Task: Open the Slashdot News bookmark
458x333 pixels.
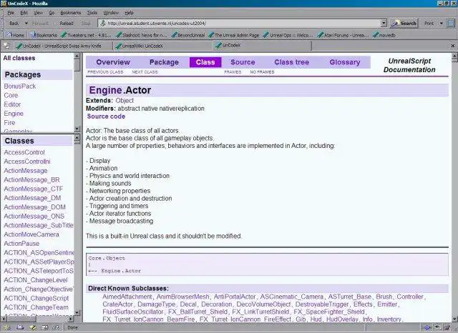Action: pyautogui.click(x=141, y=35)
